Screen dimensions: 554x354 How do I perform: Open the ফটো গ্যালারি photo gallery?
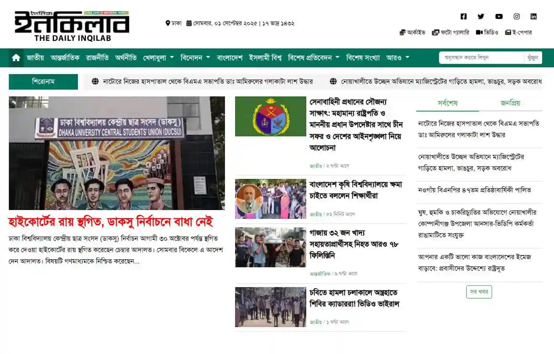click(450, 32)
